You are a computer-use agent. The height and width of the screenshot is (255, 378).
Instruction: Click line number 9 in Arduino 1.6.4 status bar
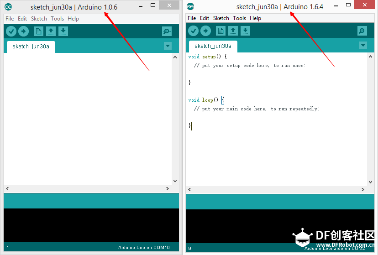pos(190,248)
